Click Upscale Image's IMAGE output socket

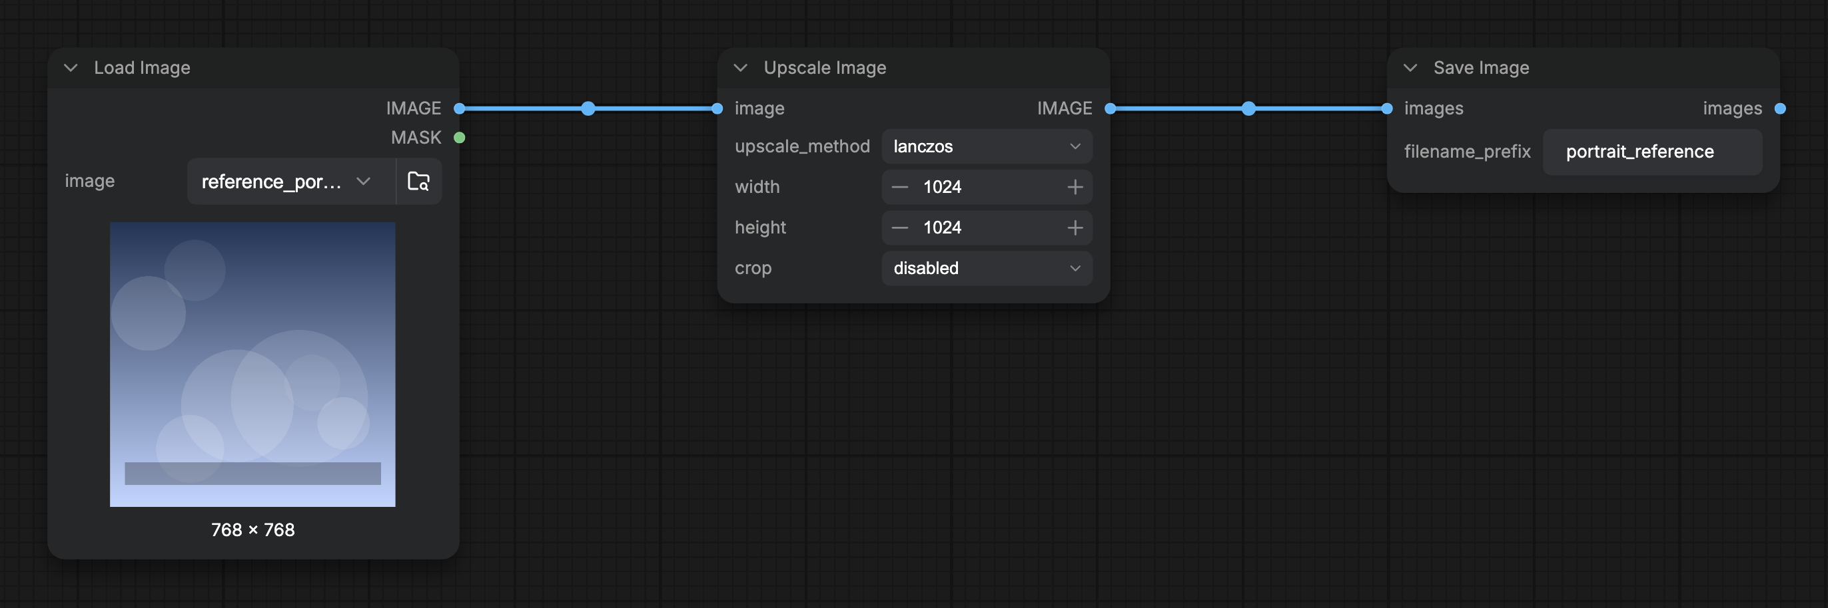pos(1111,108)
